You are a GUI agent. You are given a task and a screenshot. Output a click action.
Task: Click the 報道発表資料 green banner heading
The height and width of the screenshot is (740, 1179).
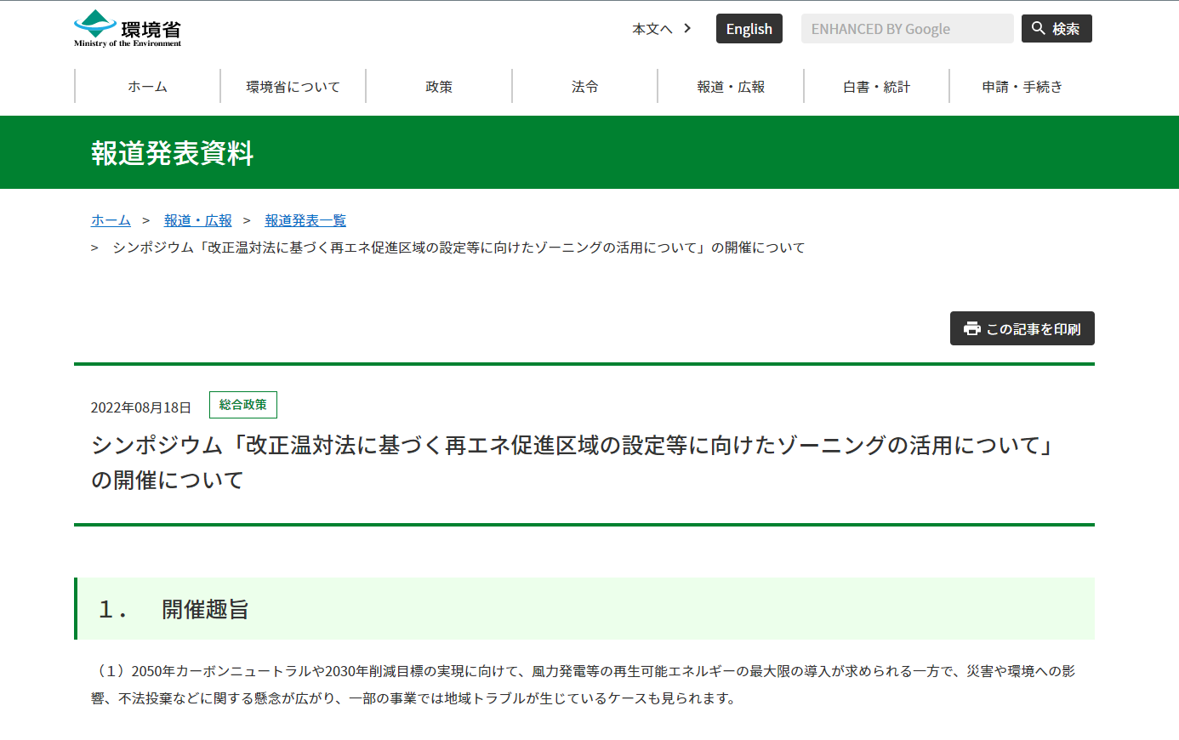173,153
